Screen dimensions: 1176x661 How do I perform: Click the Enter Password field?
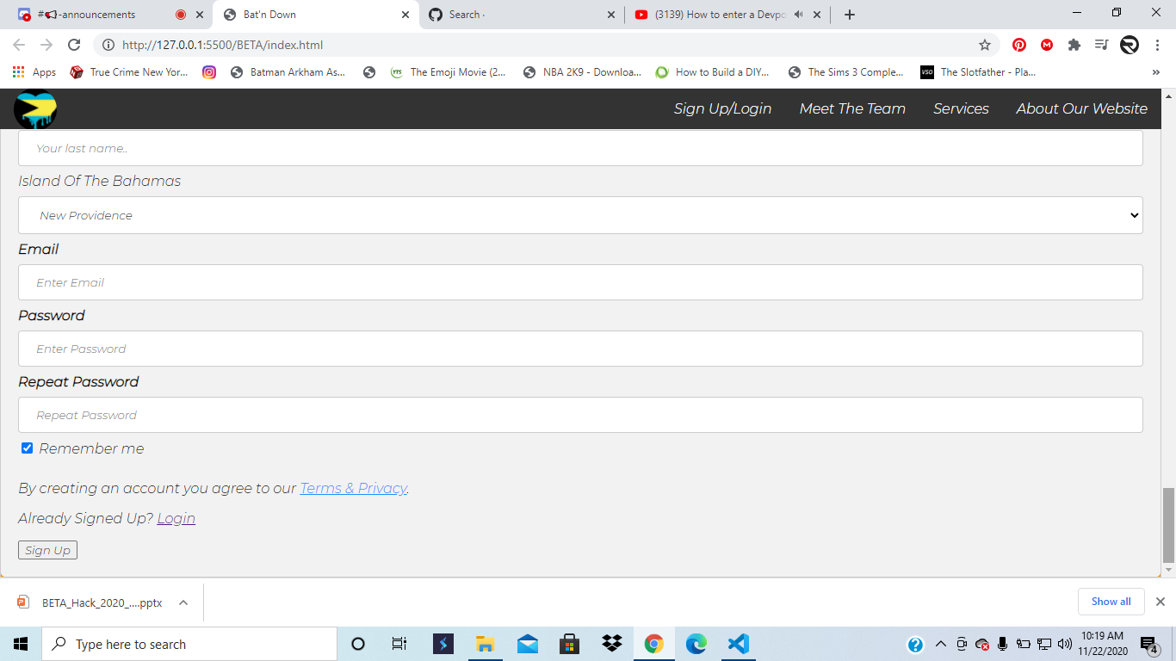click(580, 349)
